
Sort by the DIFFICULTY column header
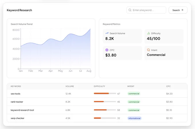click(100, 86)
